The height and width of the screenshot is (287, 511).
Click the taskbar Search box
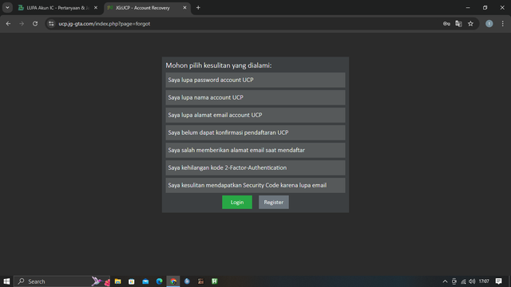point(62,281)
